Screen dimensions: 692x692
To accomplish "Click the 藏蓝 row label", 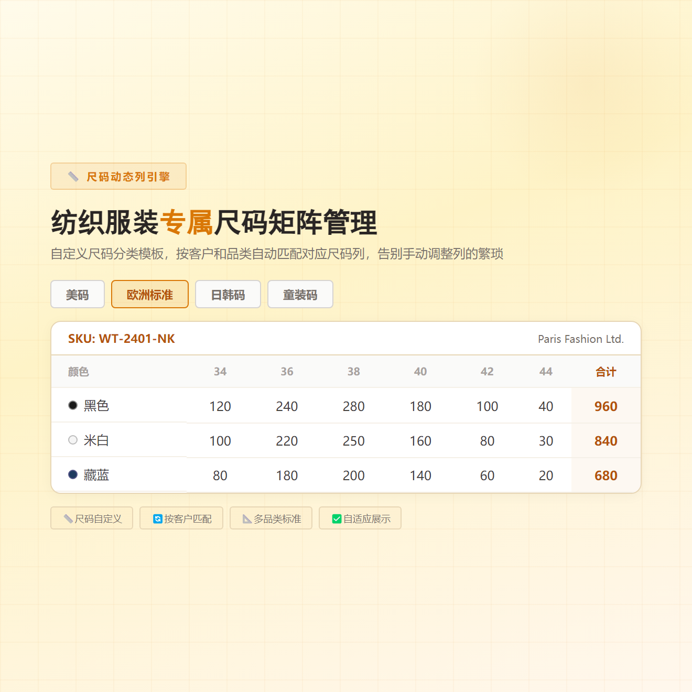I will pos(96,474).
